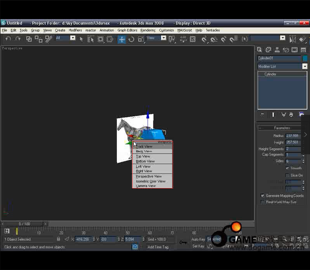Open the Modifiers menu
This screenshot has height=270, width=310.
[x=75, y=30]
